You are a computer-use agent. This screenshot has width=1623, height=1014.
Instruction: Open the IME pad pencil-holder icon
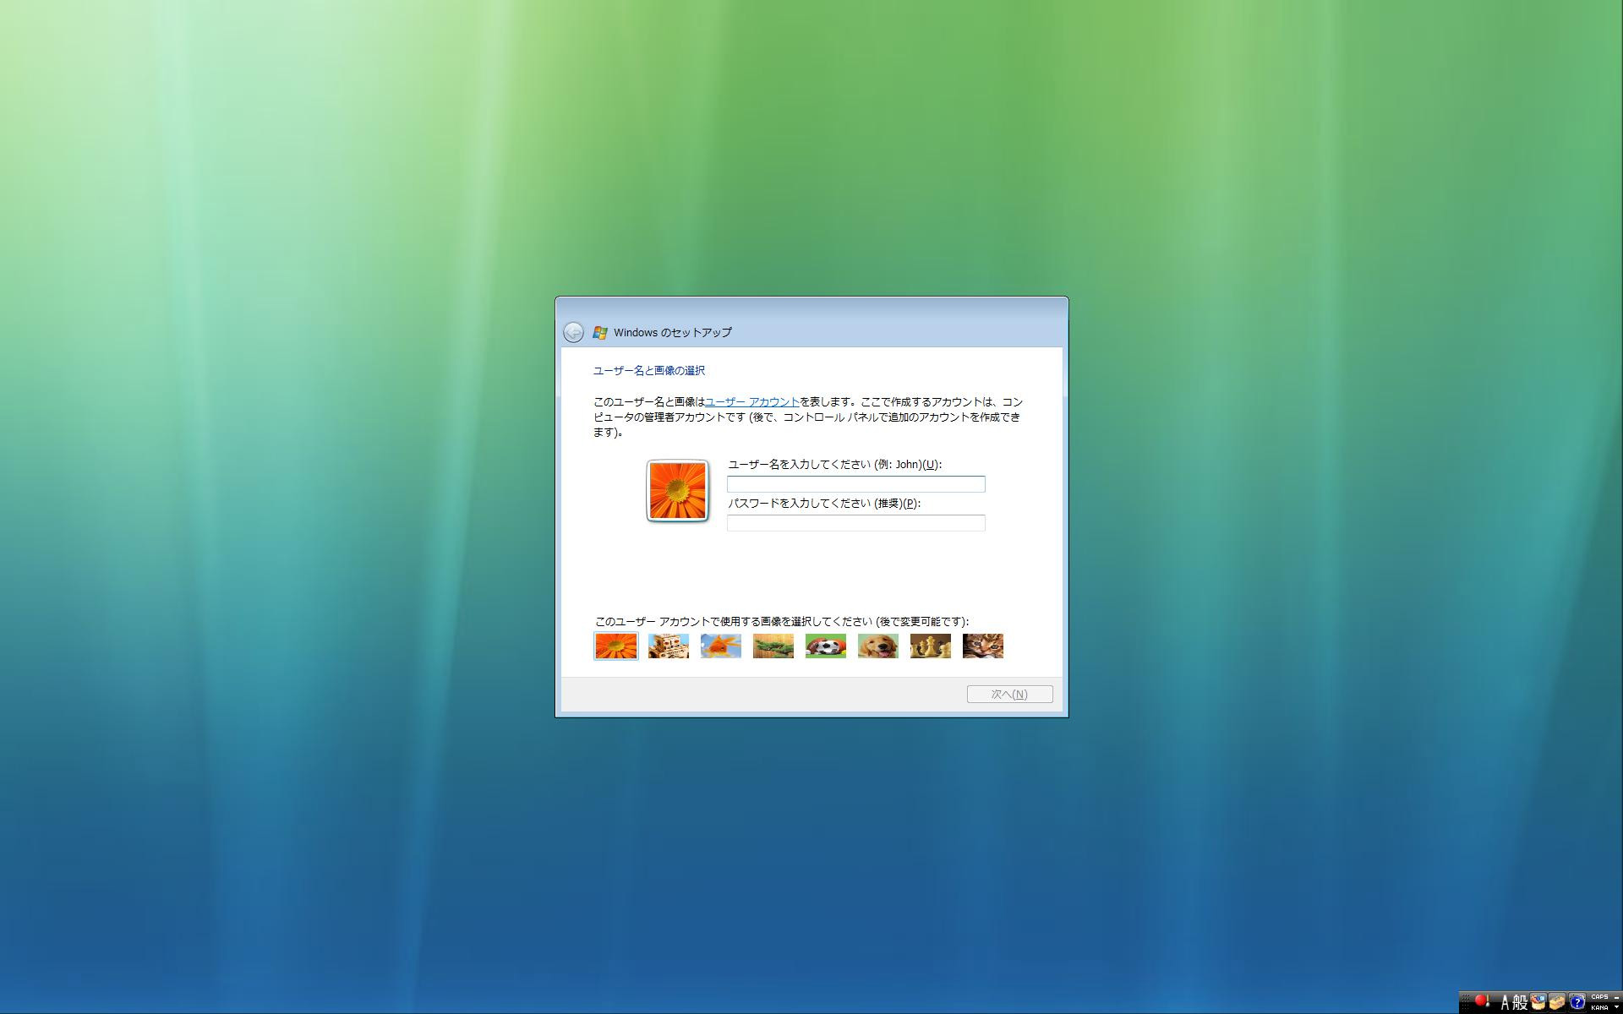(x=1538, y=1002)
